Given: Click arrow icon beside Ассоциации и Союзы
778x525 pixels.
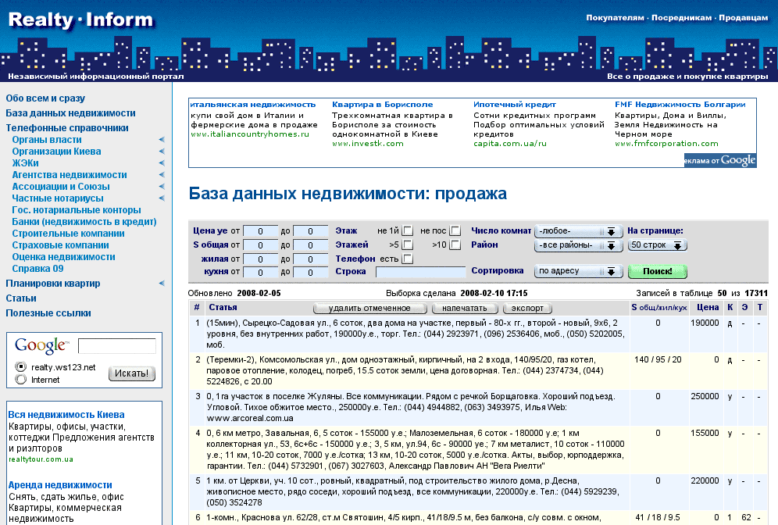Looking at the screenshot, I should [x=162, y=187].
